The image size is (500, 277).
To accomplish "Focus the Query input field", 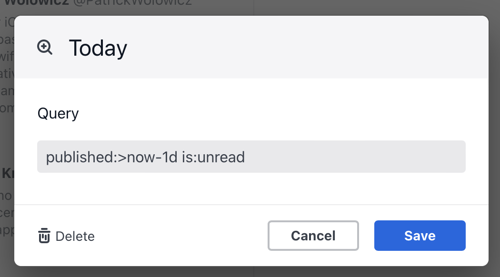I will pos(251,157).
